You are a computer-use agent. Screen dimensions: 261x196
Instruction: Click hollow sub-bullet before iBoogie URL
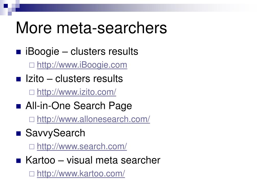(32, 65)
